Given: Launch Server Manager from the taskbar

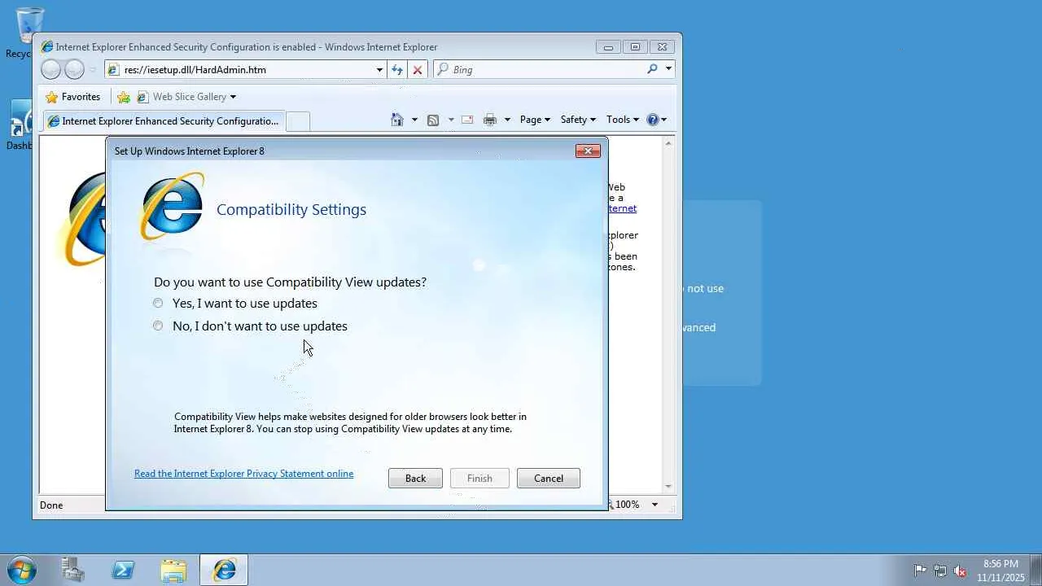Looking at the screenshot, I should coord(73,571).
